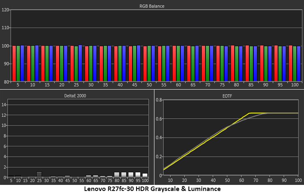Click the 100 label under RGB Balance x-axis
304x193 pixels.
click(x=295, y=85)
